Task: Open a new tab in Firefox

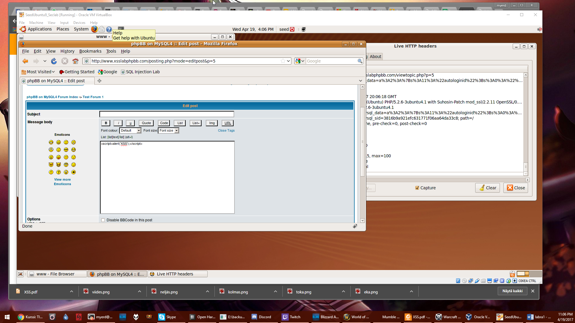Action: [x=99, y=81]
